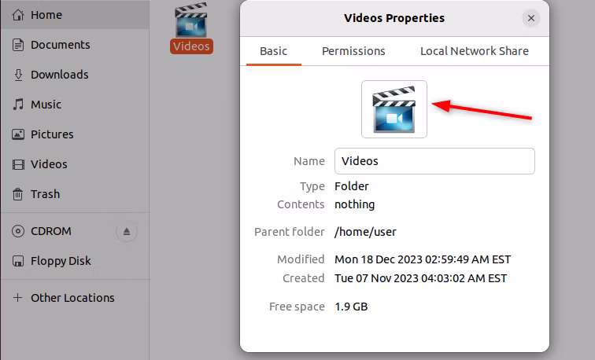Click the Videos Properties dialog title

pyautogui.click(x=394, y=18)
